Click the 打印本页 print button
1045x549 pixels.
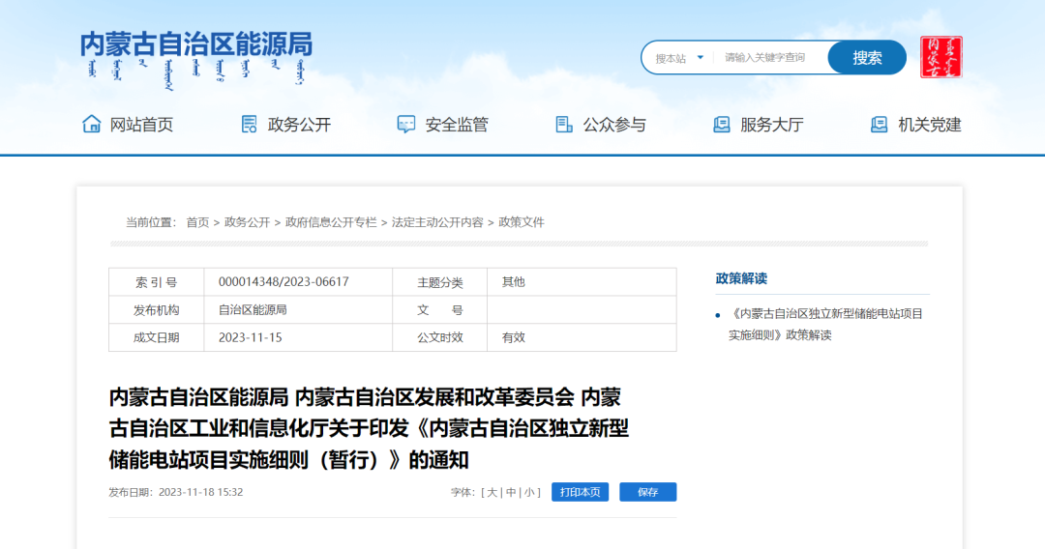(x=580, y=492)
